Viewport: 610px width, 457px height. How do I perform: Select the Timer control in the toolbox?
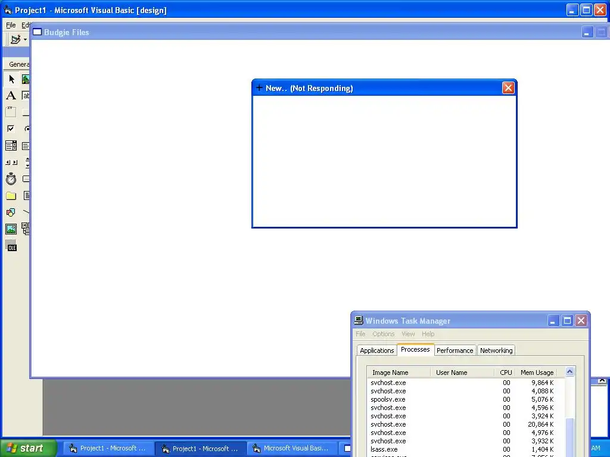tap(11, 179)
